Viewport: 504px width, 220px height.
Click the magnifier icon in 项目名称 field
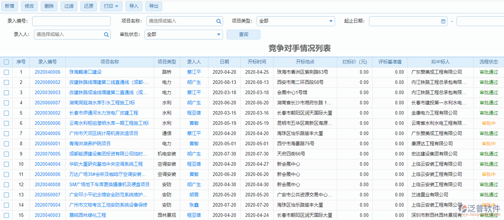[x=219, y=21]
